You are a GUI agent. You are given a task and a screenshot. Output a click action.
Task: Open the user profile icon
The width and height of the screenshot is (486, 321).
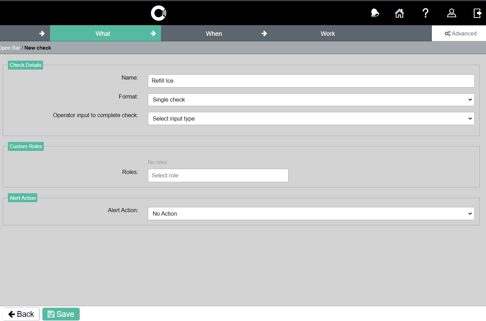coord(451,13)
